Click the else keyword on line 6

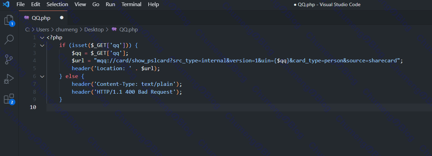(72, 76)
